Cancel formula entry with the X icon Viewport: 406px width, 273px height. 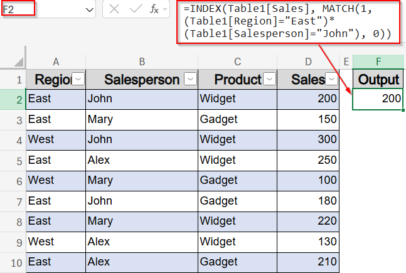click(x=114, y=9)
